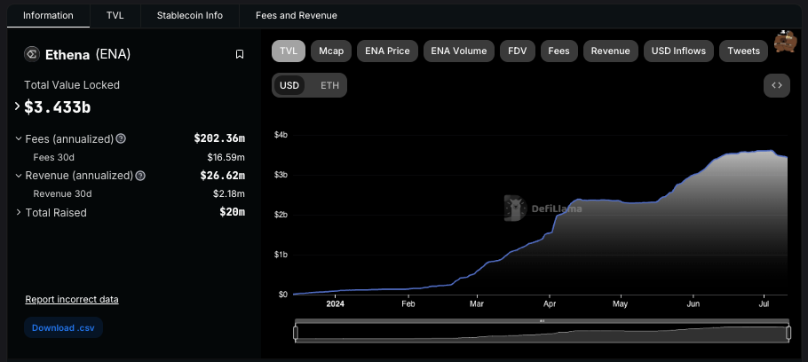Collapse the Fees annualized section
Viewport: 808px width, 362px height.
tap(19, 139)
